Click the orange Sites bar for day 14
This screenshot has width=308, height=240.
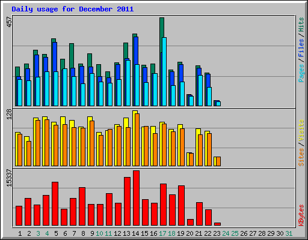[137, 140]
